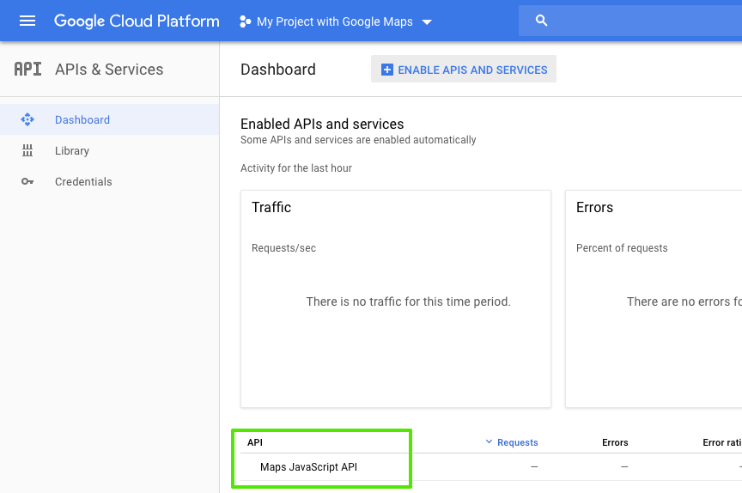Image resolution: width=742 pixels, height=493 pixels.
Task: Click the Errors card title
Action: point(595,207)
